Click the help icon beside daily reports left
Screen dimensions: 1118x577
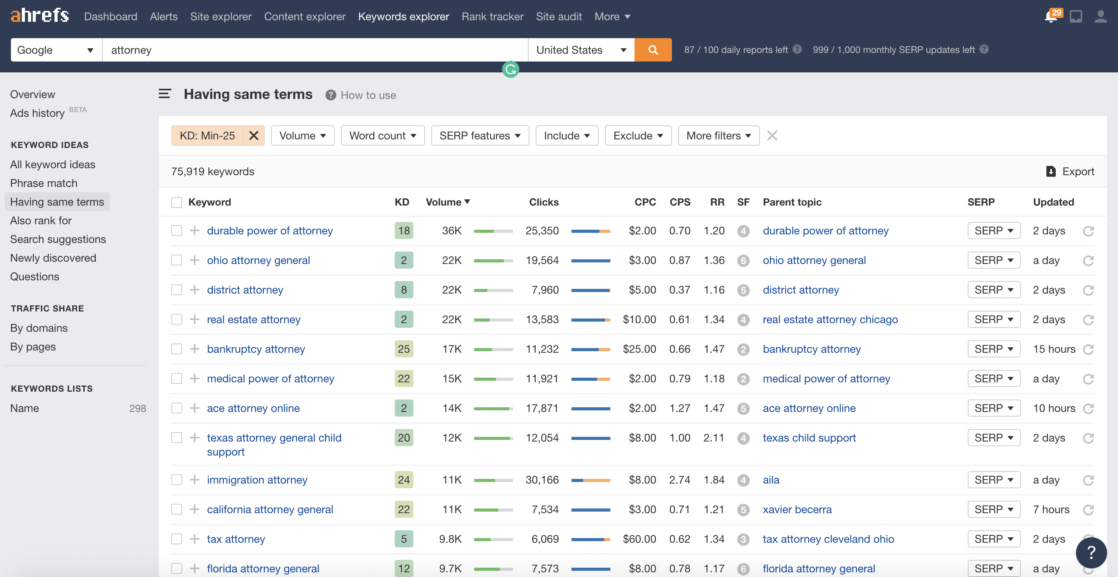[797, 49]
